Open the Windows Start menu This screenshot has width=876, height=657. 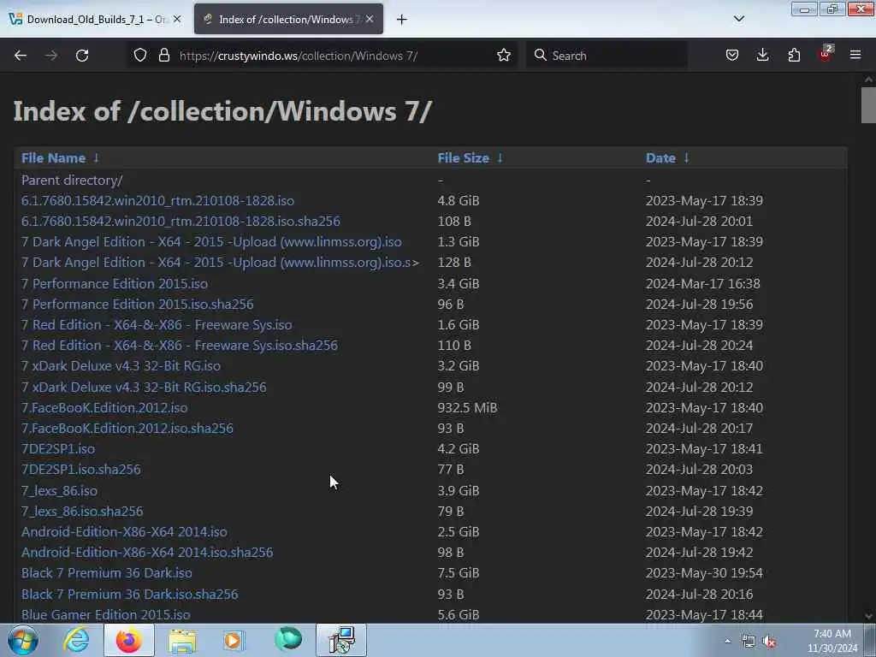pyautogui.click(x=23, y=640)
